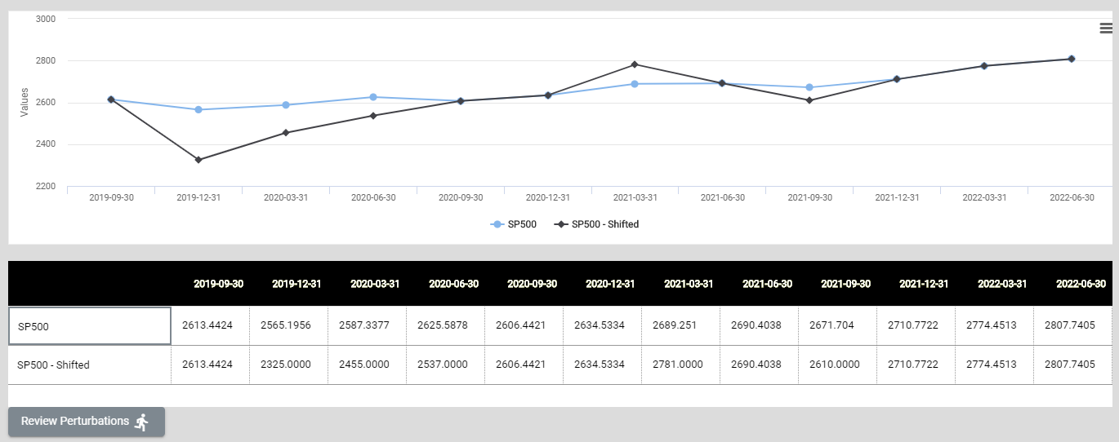Select SP500 row value 2613.4424

tap(211, 325)
